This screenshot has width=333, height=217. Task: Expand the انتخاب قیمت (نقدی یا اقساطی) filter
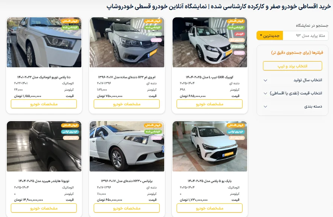click(x=293, y=93)
